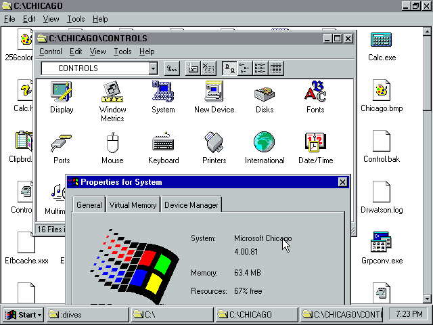433x325 pixels.
Task: Switch to the Device Manager tab
Action: point(191,204)
